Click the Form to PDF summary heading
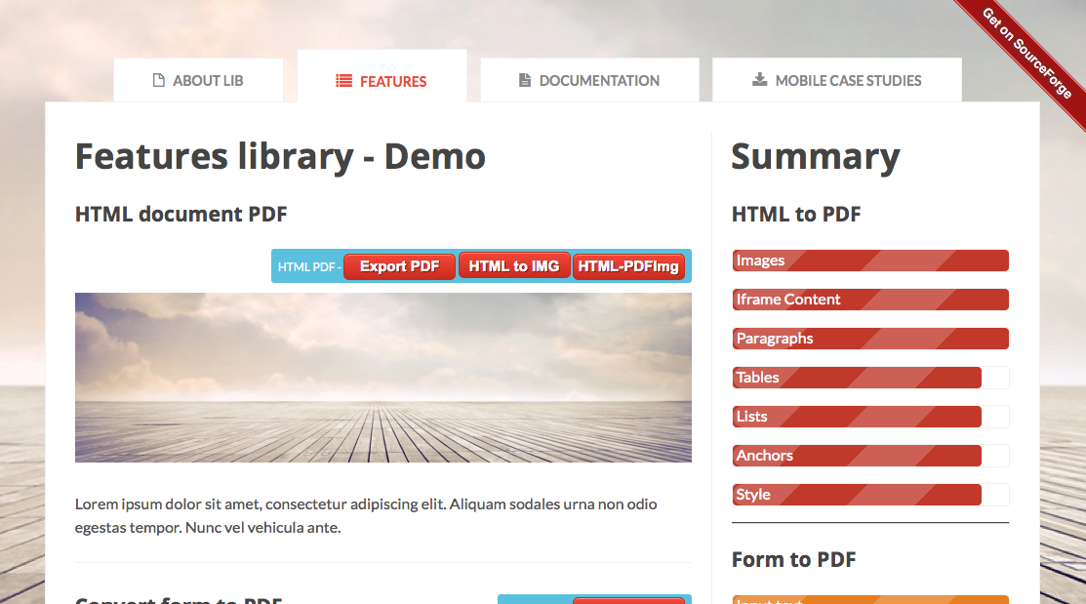This screenshot has height=604, width=1086. (x=793, y=559)
